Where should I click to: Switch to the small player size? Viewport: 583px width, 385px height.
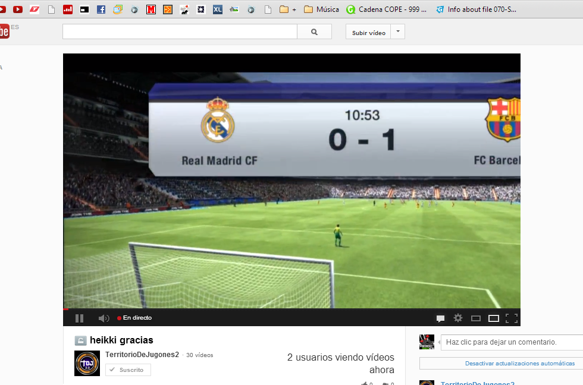pyautogui.click(x=476, y=318)
